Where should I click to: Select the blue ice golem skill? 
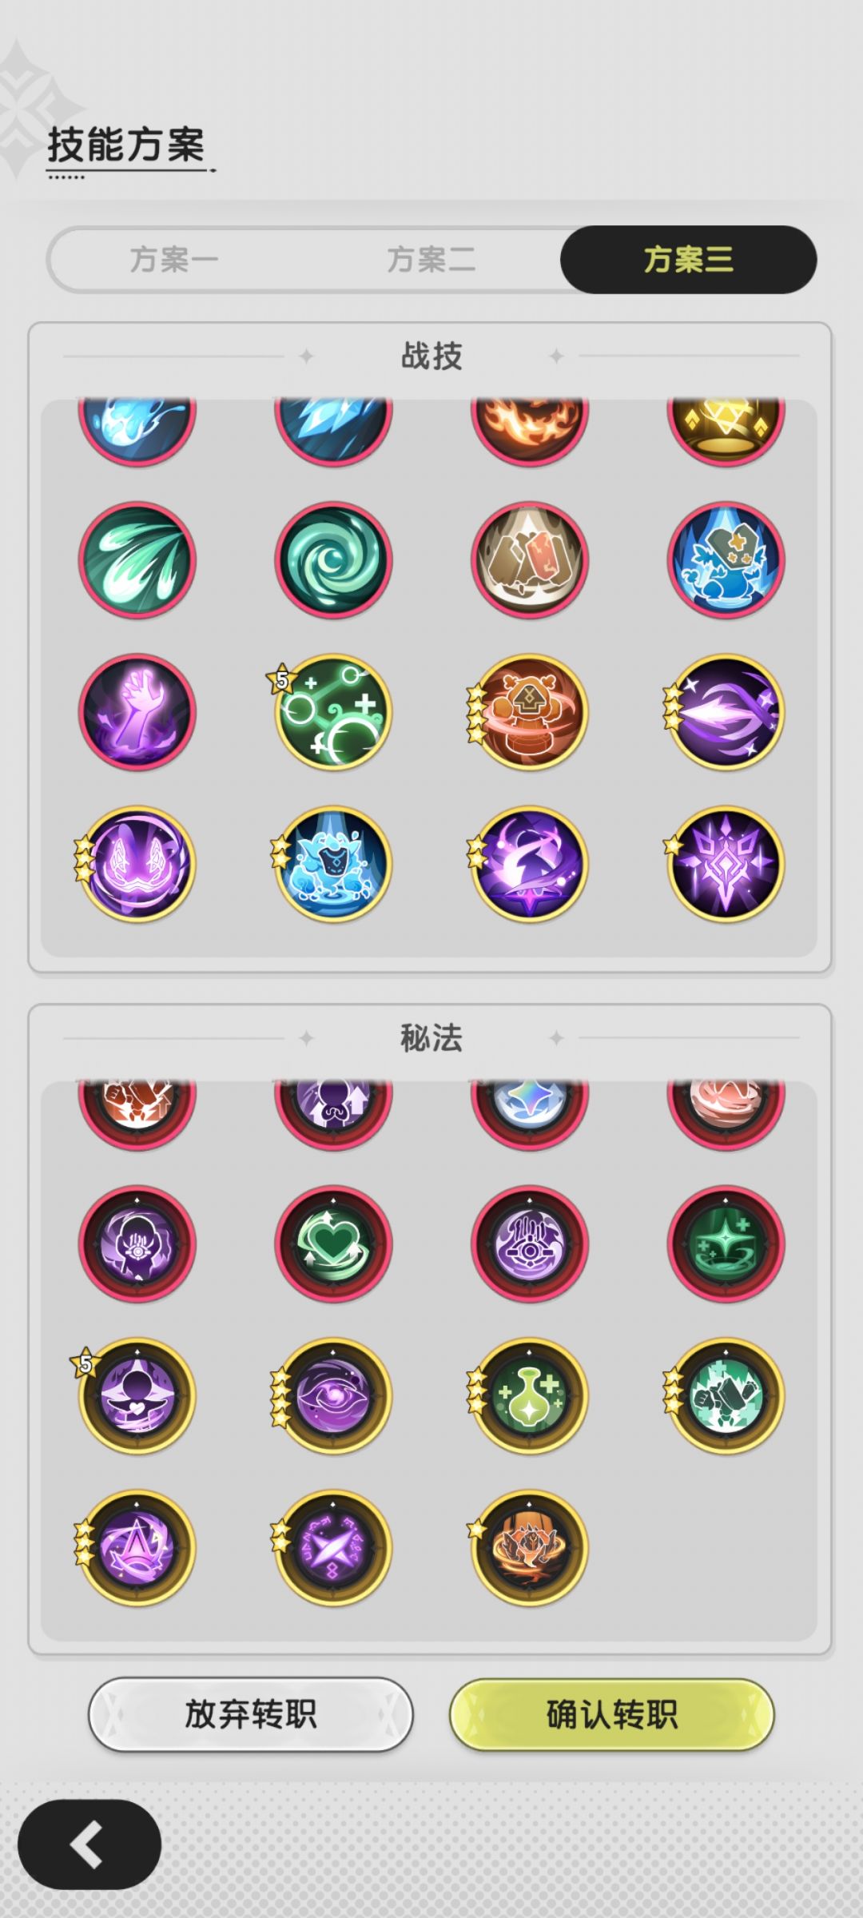tap(333, 864)
